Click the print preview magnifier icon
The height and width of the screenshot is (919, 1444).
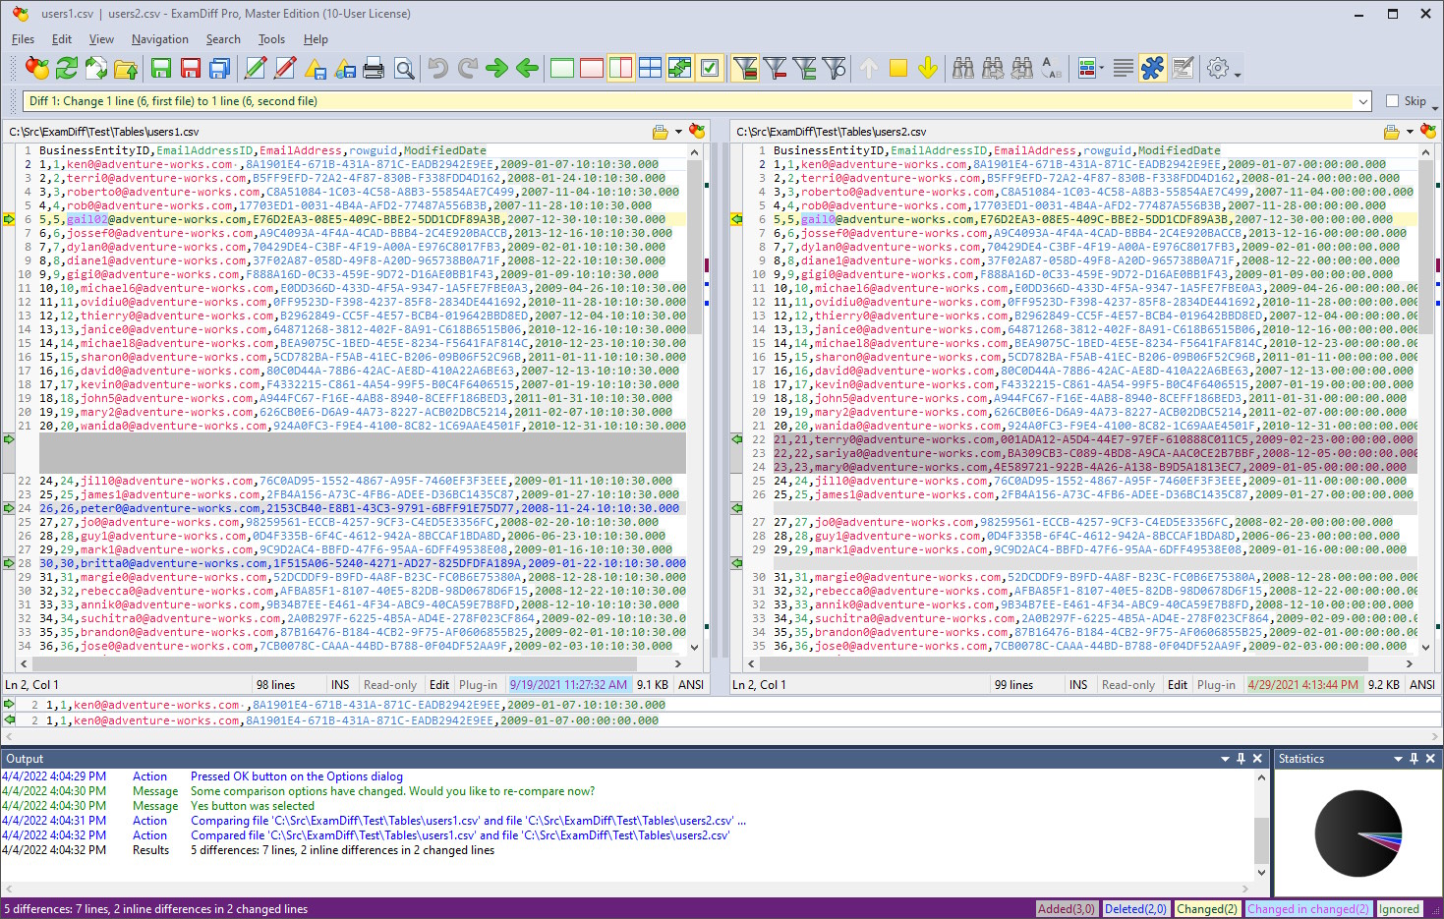(x=404, y=68)
